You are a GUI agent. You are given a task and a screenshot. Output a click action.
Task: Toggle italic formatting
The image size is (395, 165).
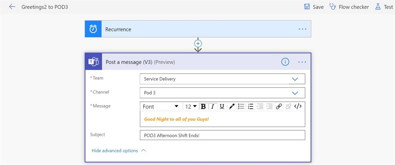[213, 106]
